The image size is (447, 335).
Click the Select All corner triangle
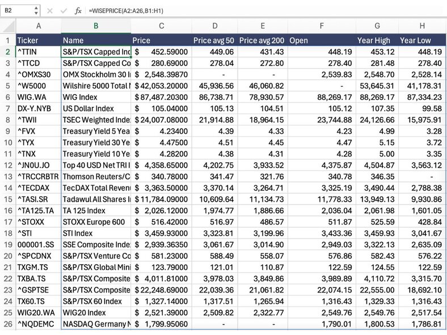click(9, 27)
